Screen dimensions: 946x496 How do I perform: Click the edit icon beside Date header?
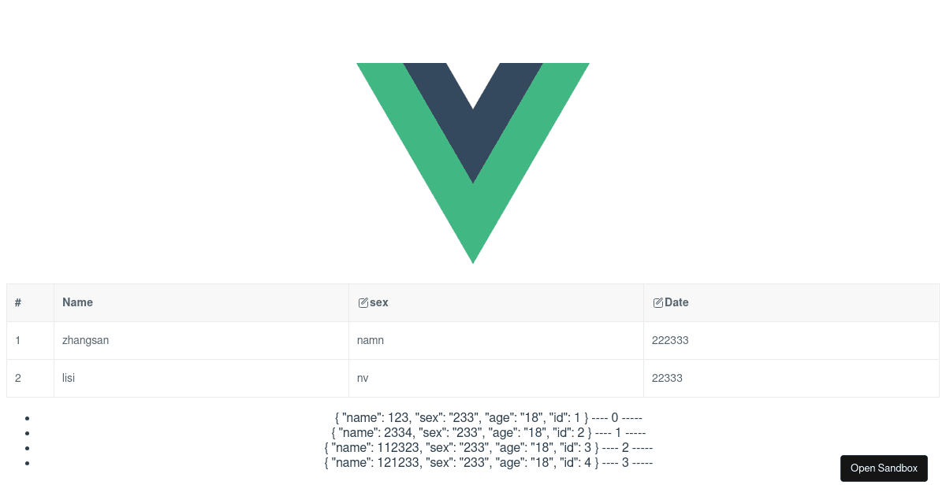657,302
